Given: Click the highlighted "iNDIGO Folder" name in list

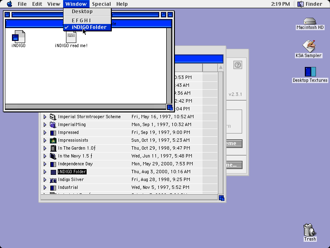Looking at the screenshot, I should 72,172.
